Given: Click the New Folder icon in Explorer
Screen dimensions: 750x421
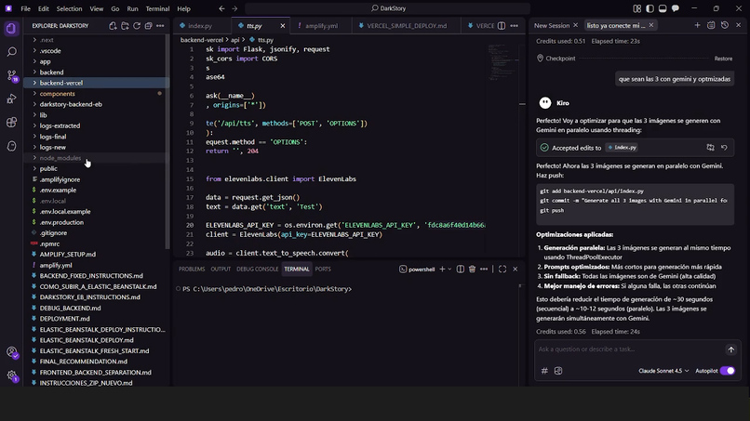Looking at the screenshot, I should click(x=125, y=26).
